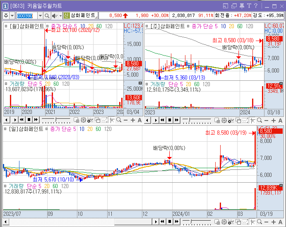Rewind monthly chart with double-left arrow

[x=22, y=120]
